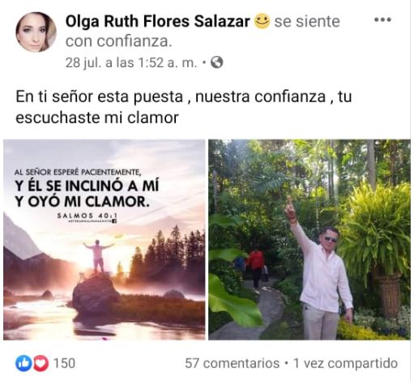Click the person in red on garden path
414x381 pixels.
pos(255,268)
